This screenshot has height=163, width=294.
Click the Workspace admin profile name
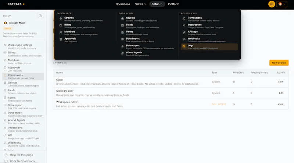tap(67, 102)
